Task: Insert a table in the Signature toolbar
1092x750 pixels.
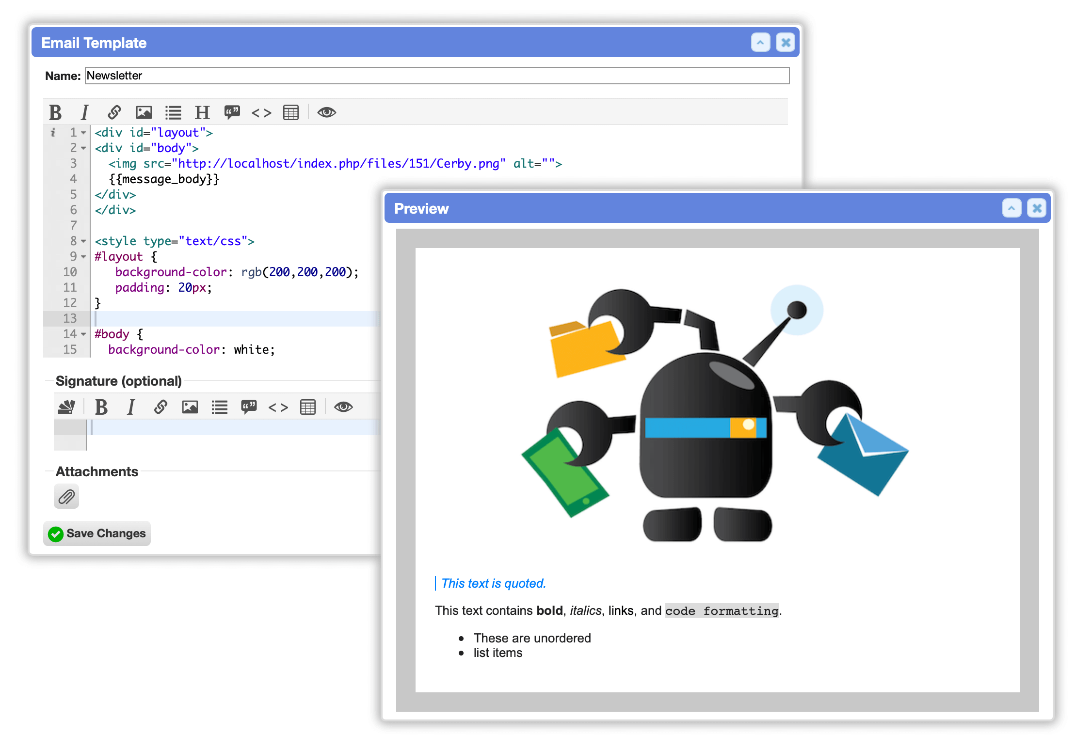Action: pos(308,407)
